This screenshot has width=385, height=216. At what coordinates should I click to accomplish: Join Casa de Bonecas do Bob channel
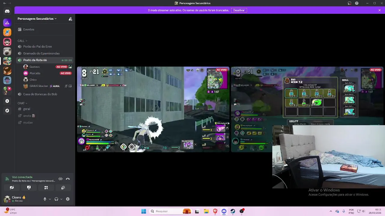(x=45, y=94)
